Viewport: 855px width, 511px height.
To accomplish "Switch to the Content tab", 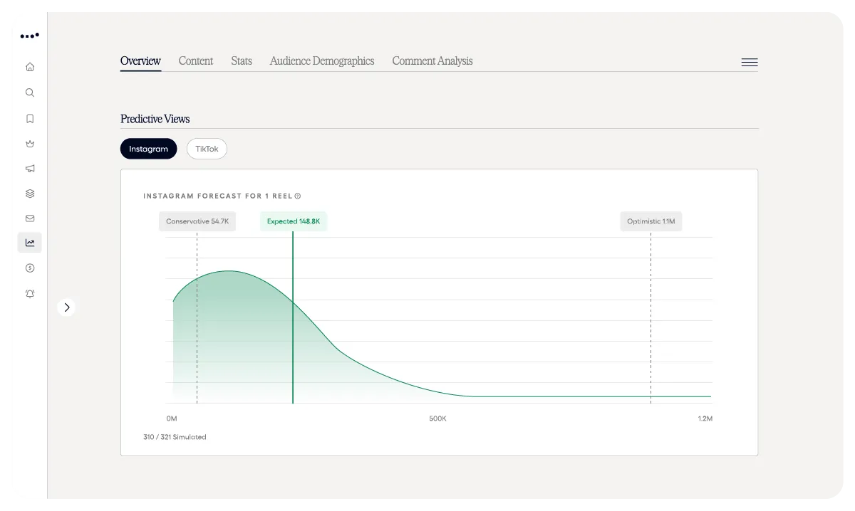I will [196, 61].
